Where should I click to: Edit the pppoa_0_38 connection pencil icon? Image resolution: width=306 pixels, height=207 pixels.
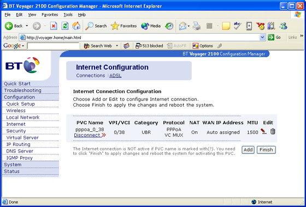tap(263, 131)
